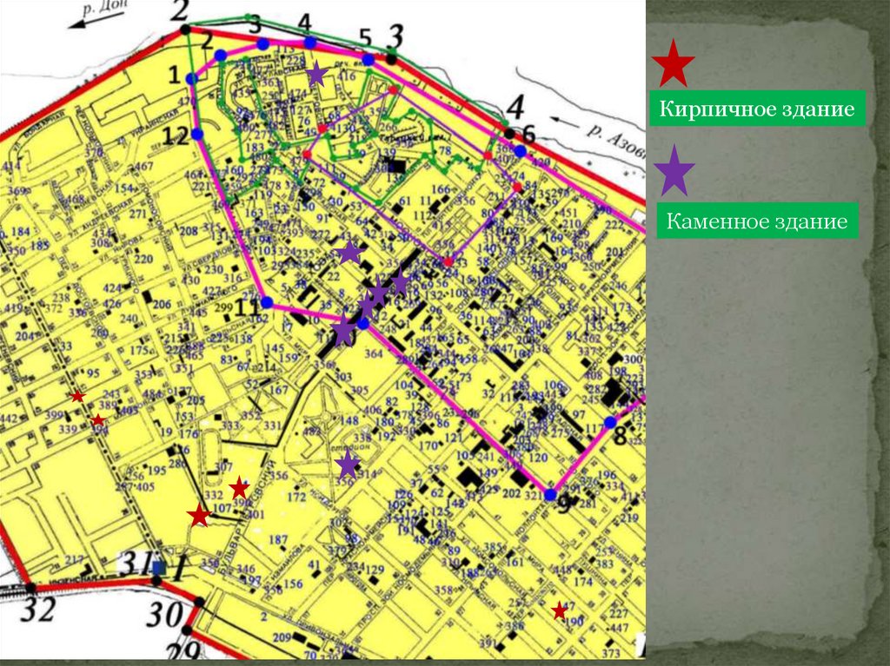
Task: Click the red star near building 190
Action: (x=559, y=611)
